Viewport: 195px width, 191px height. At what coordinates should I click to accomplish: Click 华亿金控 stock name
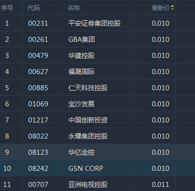click(81, 152)
